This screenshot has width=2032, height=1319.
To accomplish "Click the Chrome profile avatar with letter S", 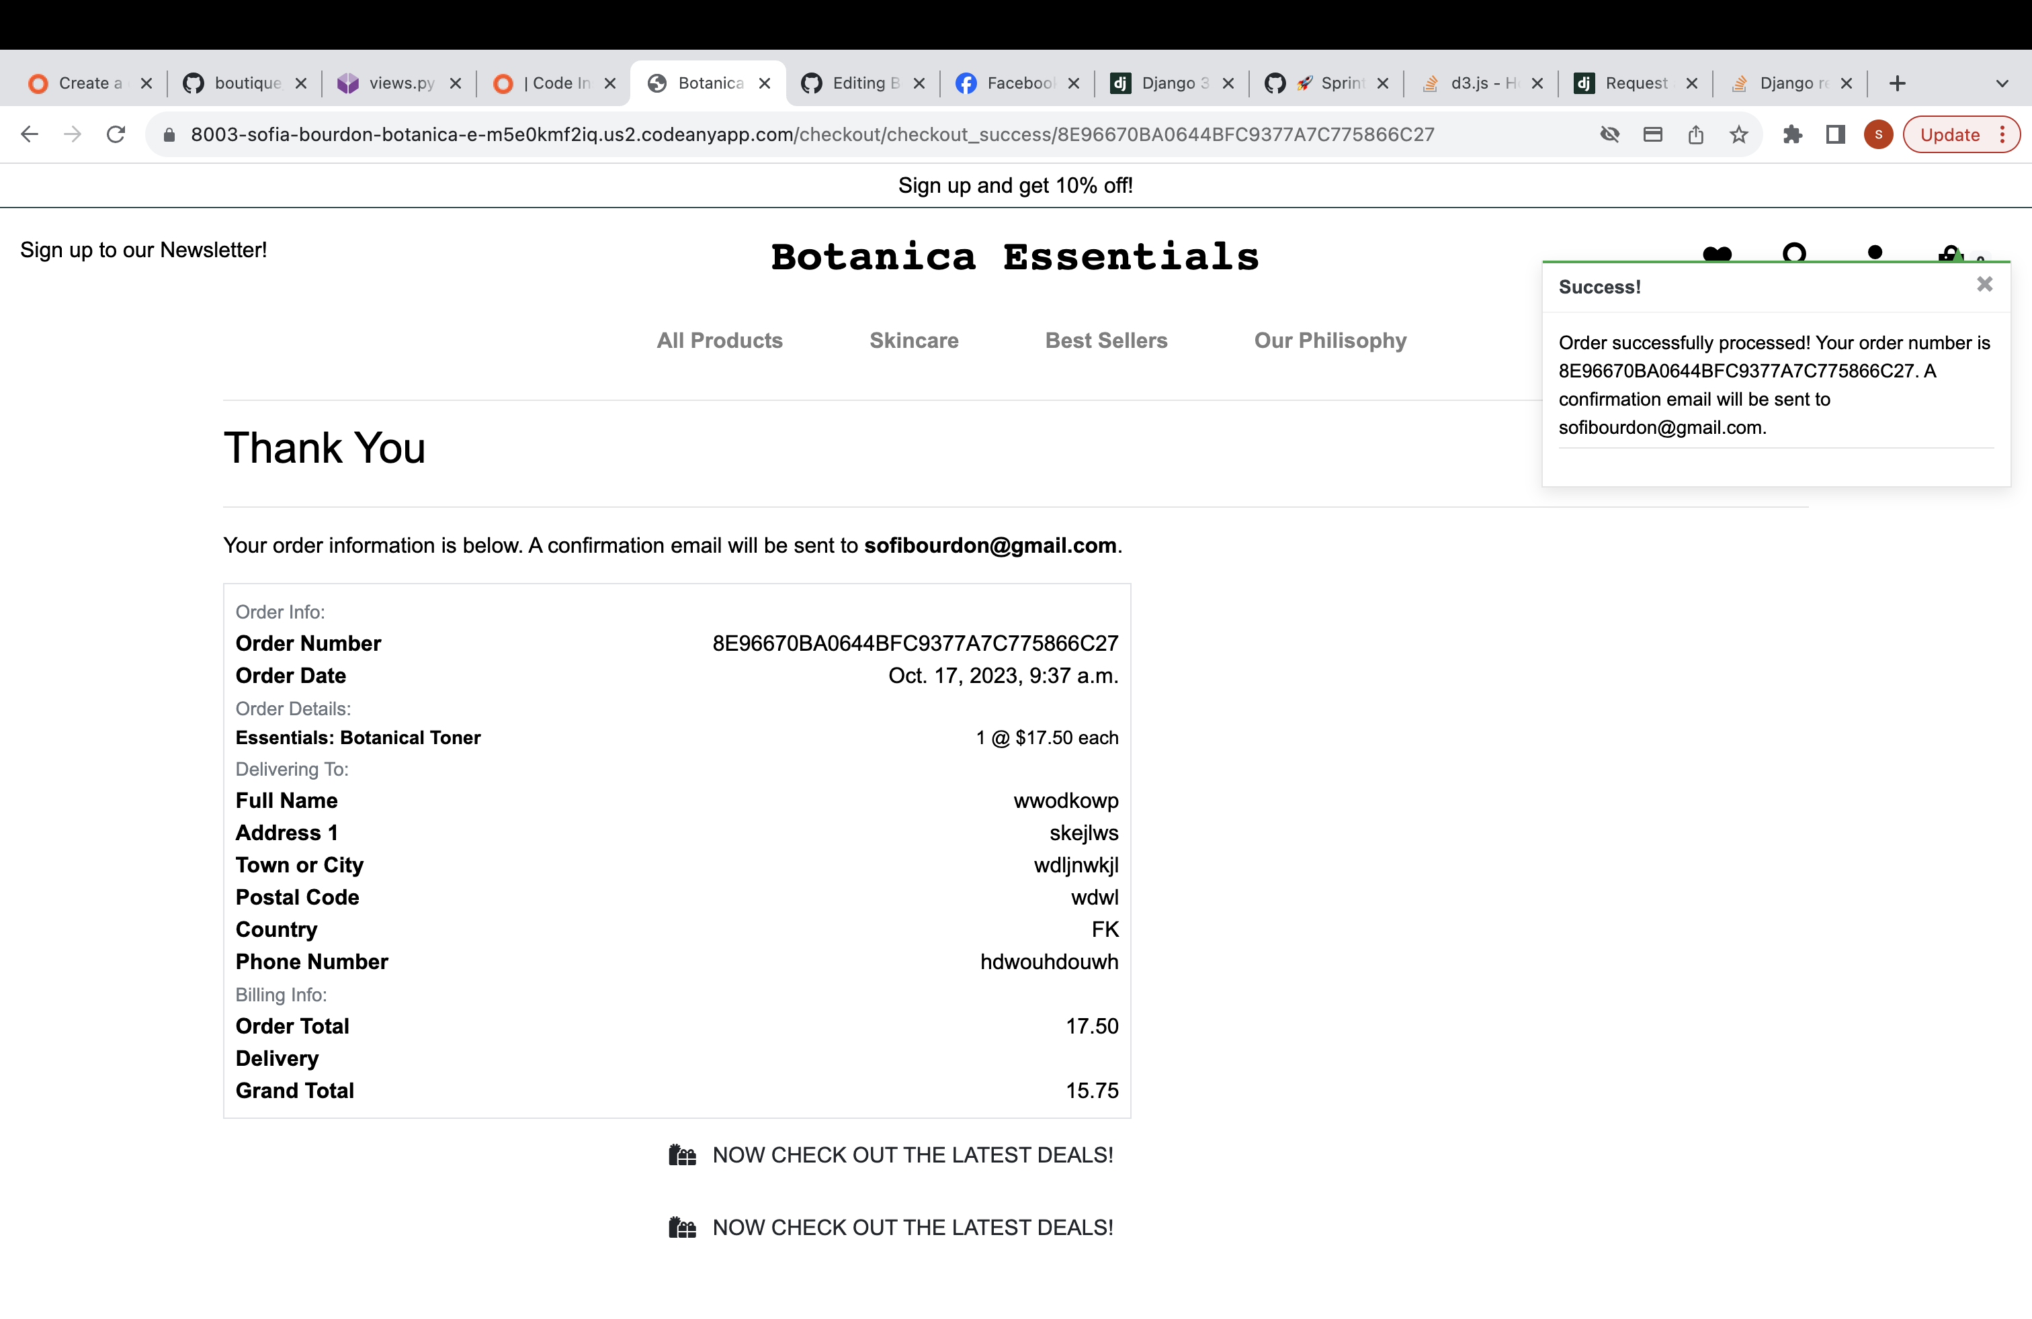I will (1877, 134).
